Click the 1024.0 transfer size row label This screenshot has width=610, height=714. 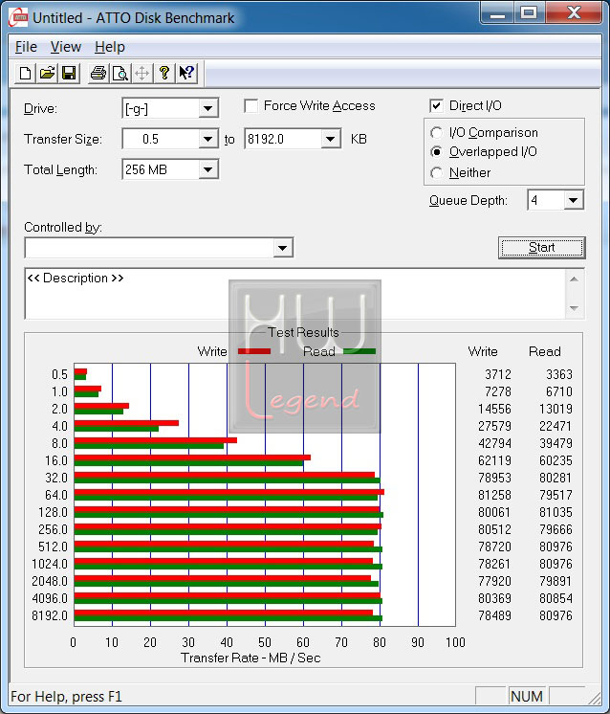(50, 564)
